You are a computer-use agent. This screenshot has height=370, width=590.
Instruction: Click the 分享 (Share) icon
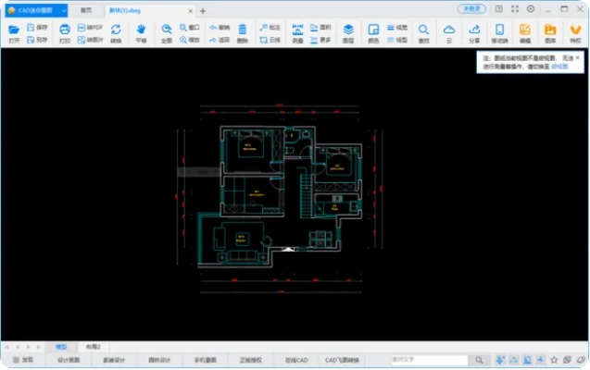pyautogui.click(x=474, y=33)
